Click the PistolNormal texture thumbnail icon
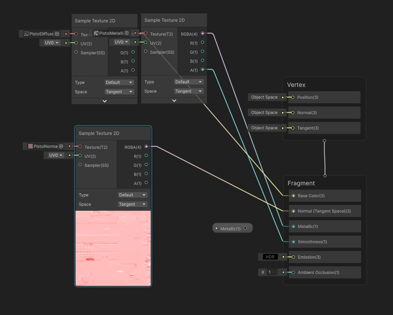The width and height of the screenshot is (393, 315). (30, 146)
